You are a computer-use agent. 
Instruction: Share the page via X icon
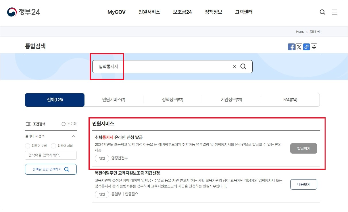click(299, 47)
